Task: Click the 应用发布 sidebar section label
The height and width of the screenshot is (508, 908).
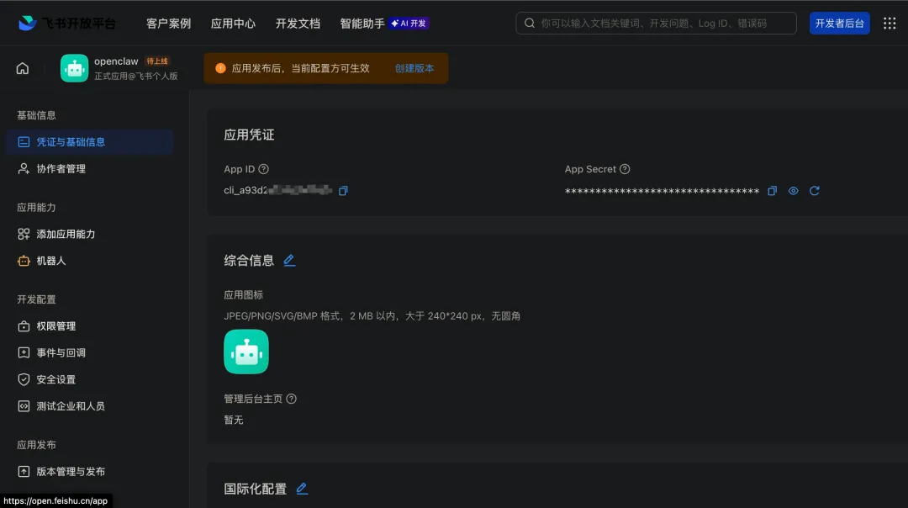Action: coord(36,445)
